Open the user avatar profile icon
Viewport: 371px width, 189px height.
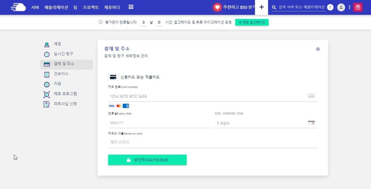(x=341, y=7)
